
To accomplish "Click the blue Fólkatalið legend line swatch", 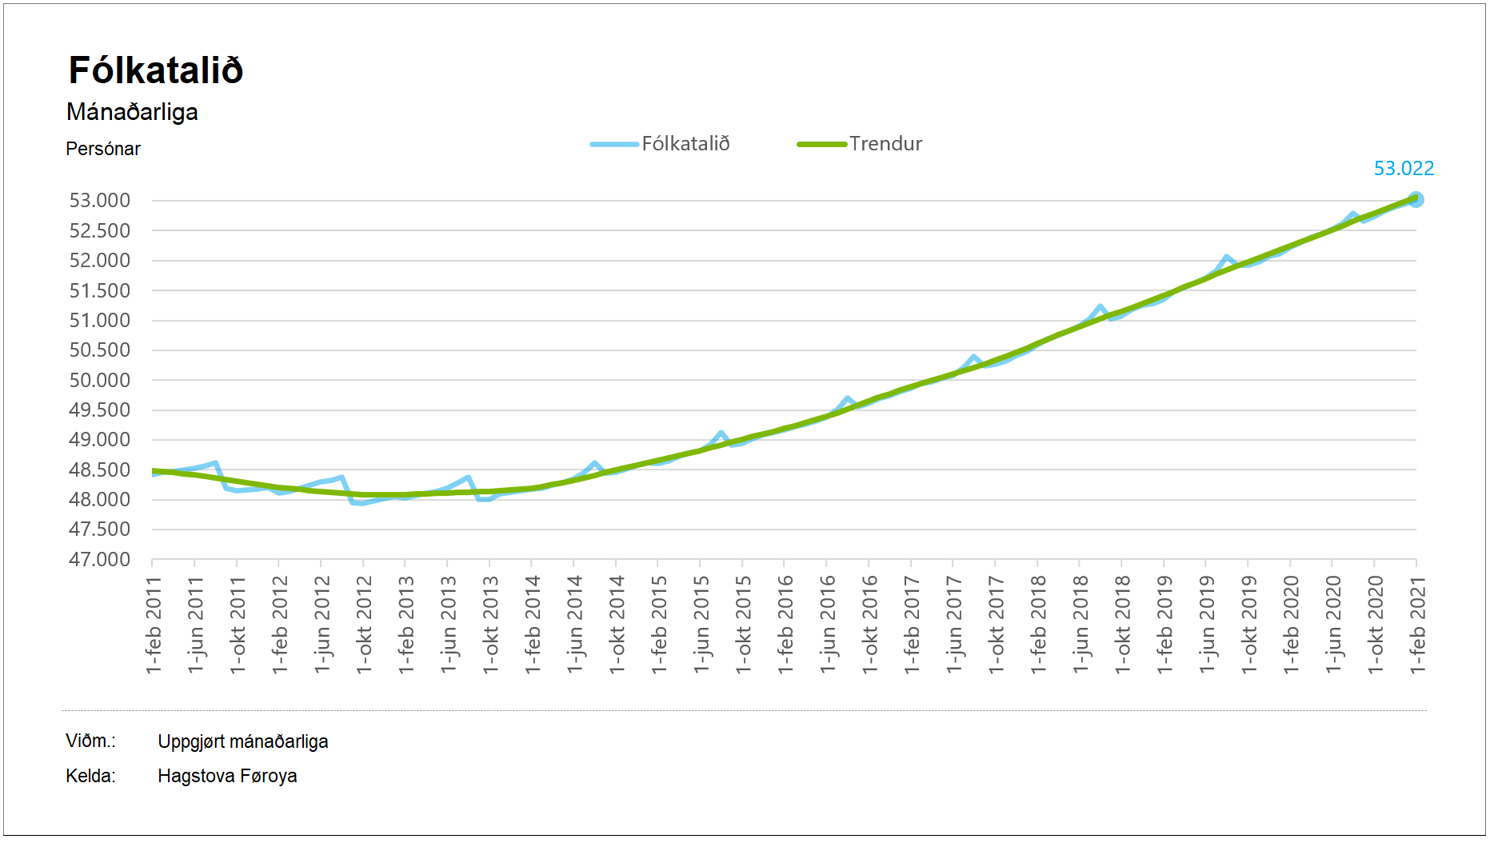I will click(x=614, y=145).
